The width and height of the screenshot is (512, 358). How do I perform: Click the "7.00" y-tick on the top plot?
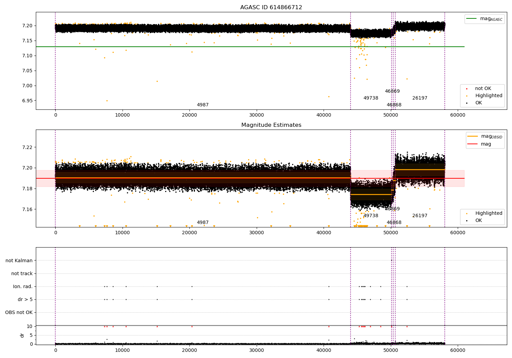coord(28,86)
